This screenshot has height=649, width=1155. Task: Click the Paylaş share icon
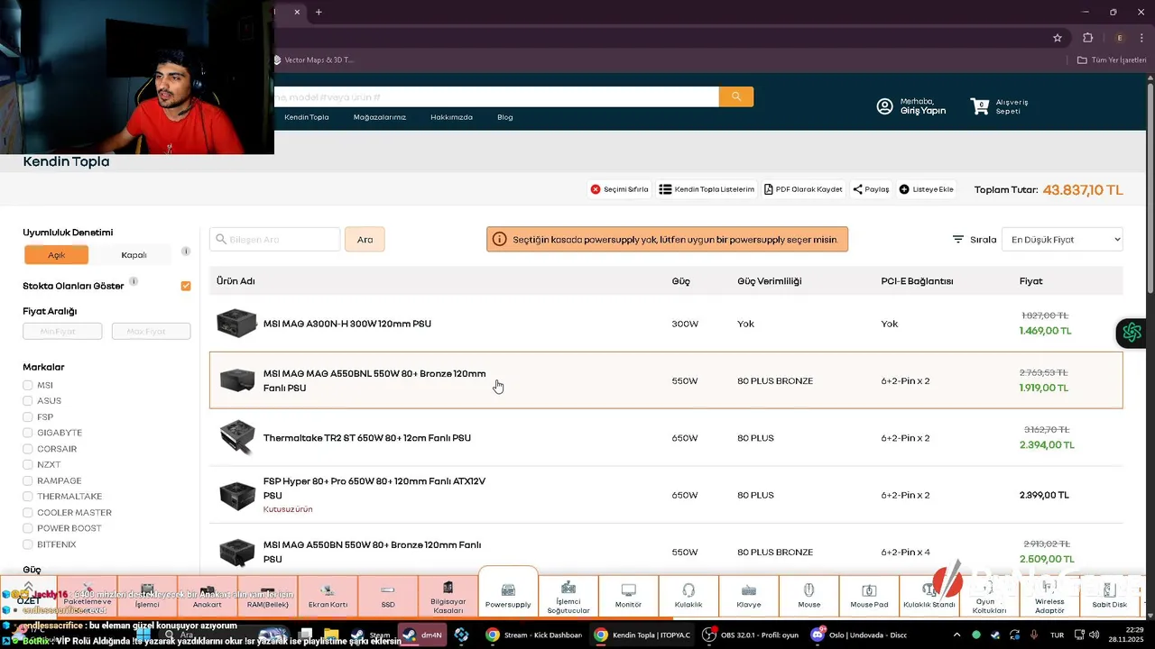pos(858,189)
